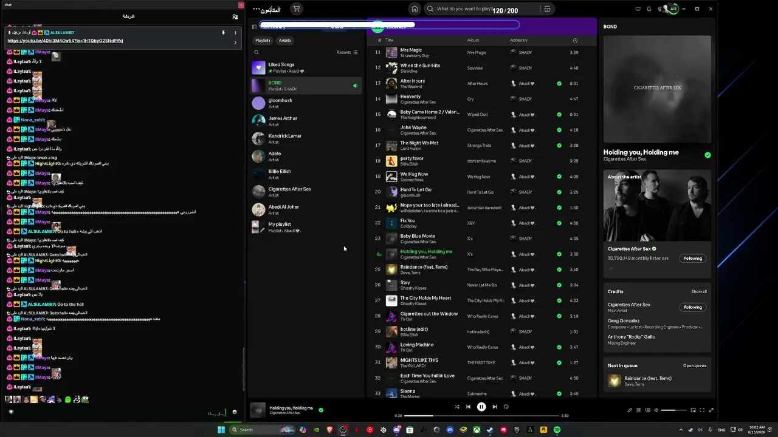Image resolution: width=778 pixels, height=437 pixels.
Task: Toggle saved checkmark on John Wayne row
Action: pyautogui.click(x=559, y=130)
